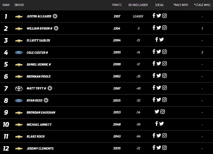Click the Rank column header

pyautogui.click(x=6, y=5)
